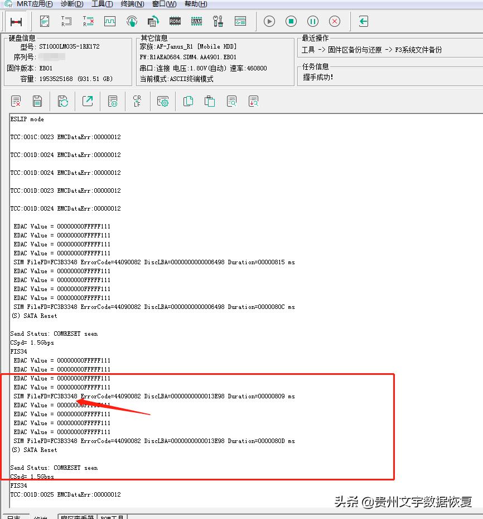Toggle the log pause icon in terminal toolbar
This screenshot has height=519, width=483.
(113, 101)
